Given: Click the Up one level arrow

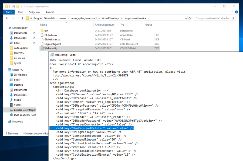Looking at the screenshot, I should pyautogui.click(x=22, y=18).
